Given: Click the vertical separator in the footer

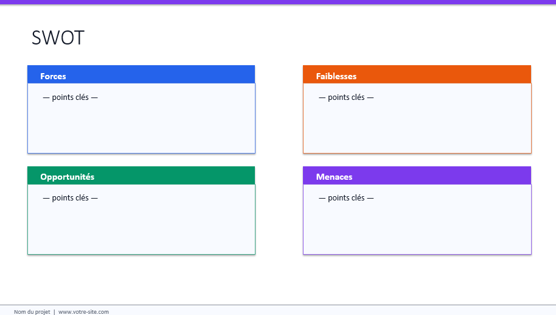Looking at the screenshot, I should (54, 311).
